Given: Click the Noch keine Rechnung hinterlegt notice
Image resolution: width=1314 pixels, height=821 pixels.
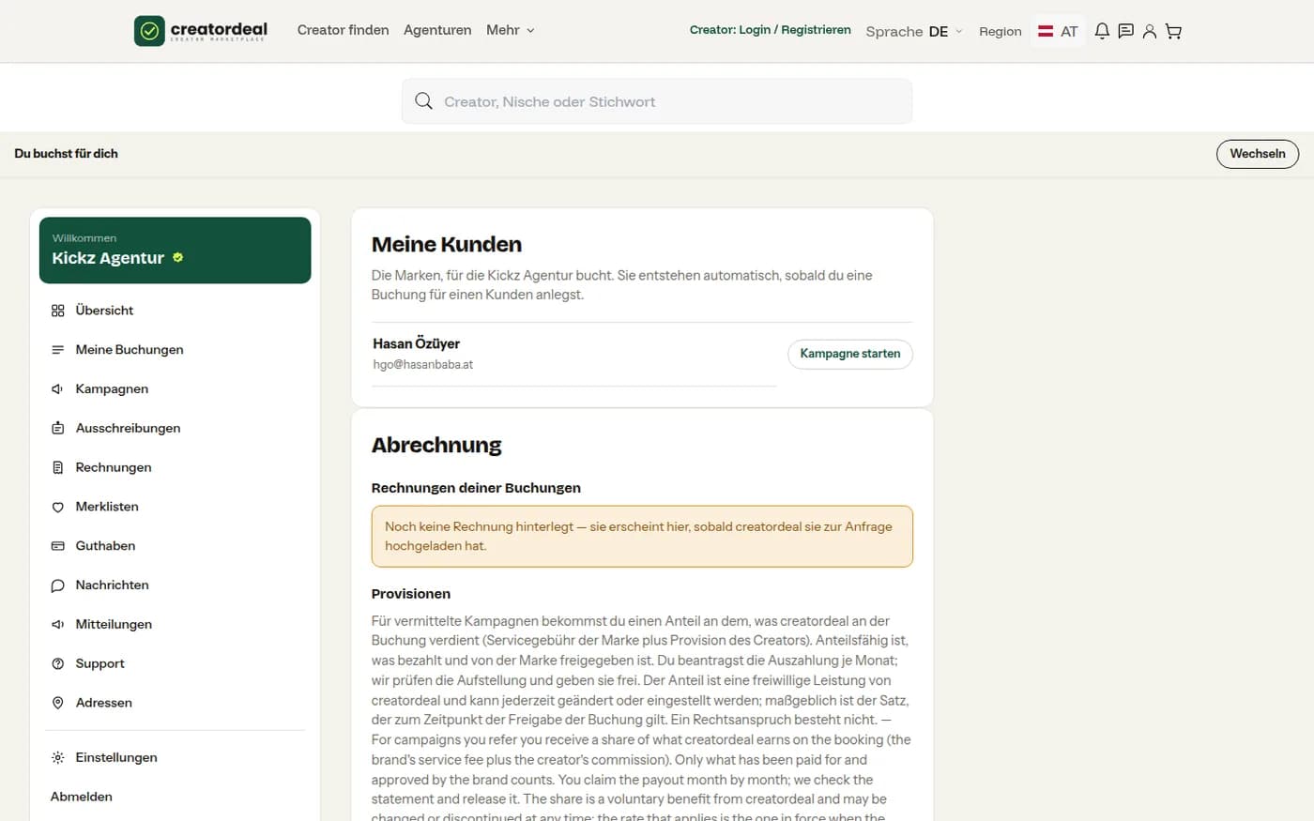Looking at the screenshot, I should [x=642, y=537].
